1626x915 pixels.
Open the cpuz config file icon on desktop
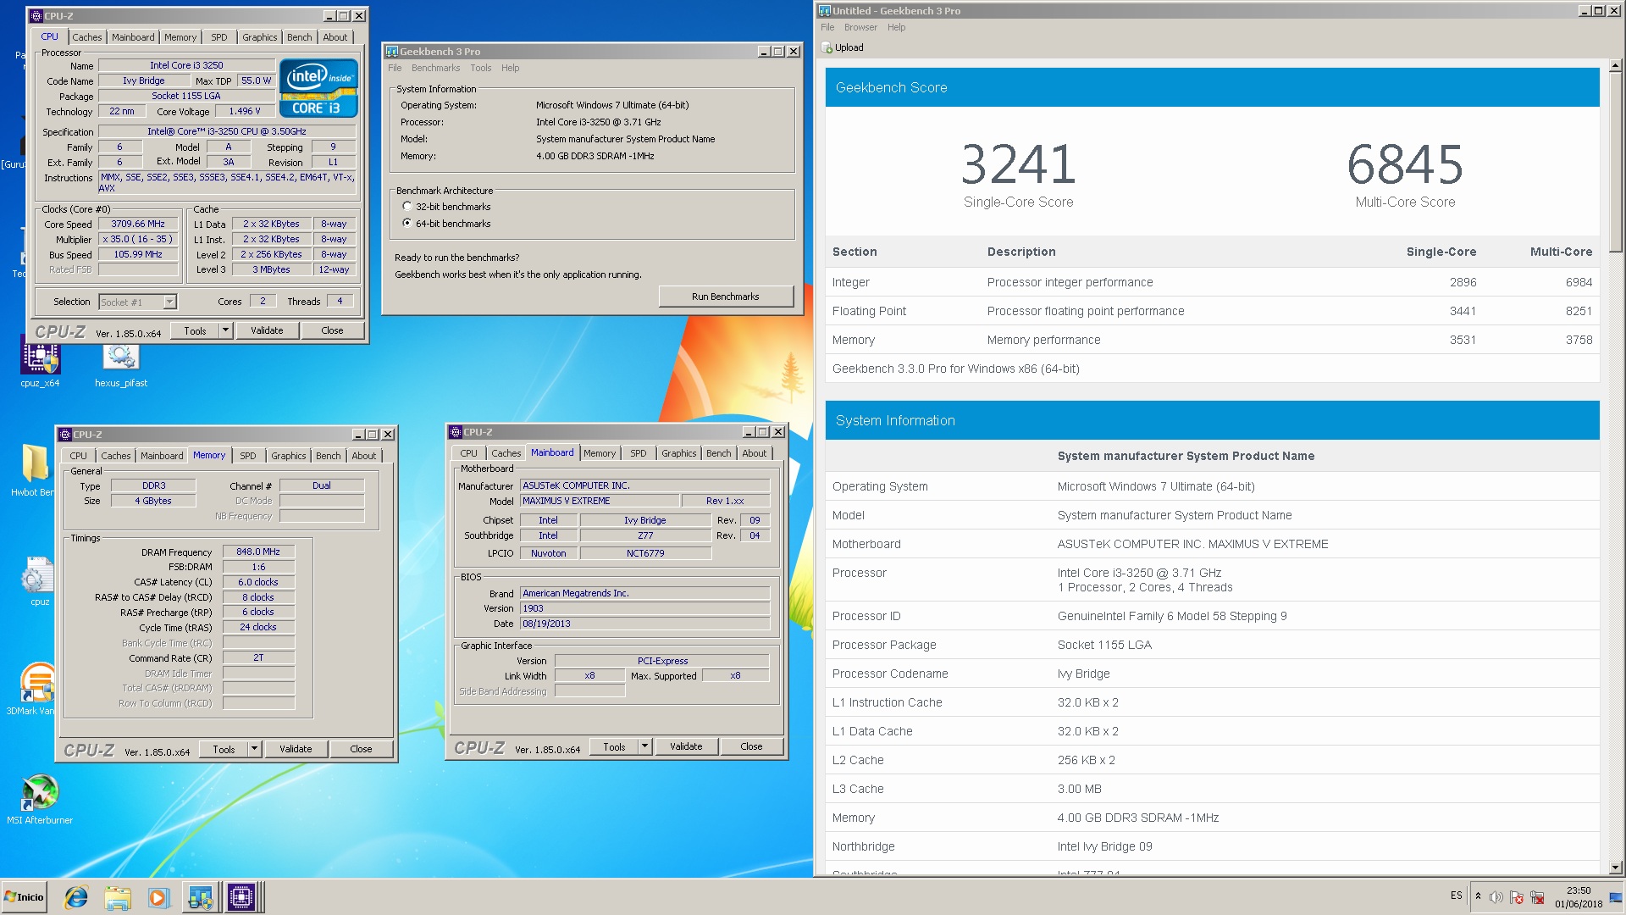pyautogui.click(x=38, y=581)
